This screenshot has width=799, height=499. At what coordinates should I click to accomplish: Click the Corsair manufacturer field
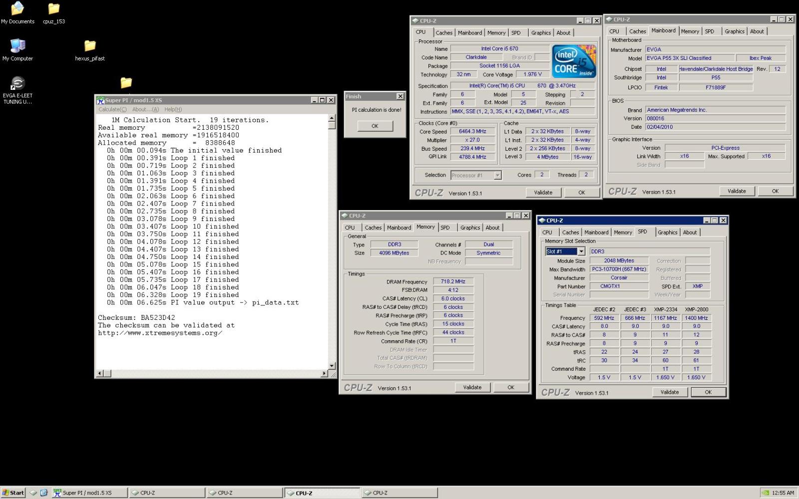point(619,278)
